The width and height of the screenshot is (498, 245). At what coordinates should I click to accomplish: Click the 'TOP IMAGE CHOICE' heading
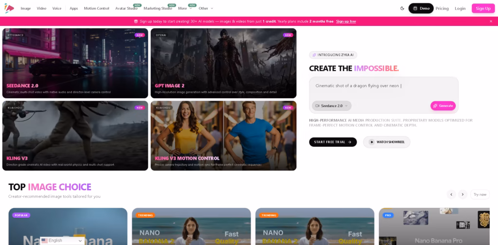(50, 187)
